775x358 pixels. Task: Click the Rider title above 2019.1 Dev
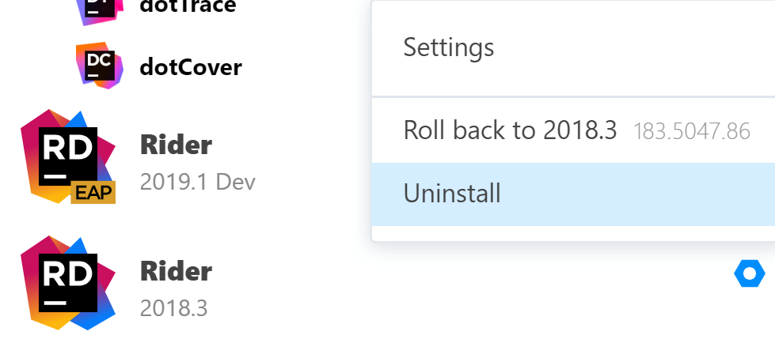point(176,145)
